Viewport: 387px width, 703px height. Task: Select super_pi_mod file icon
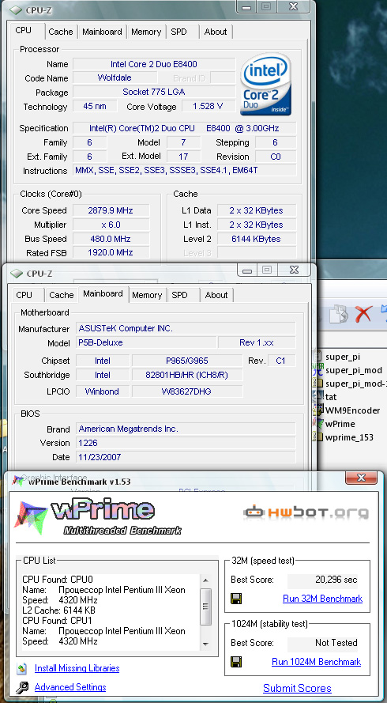[318, 370]
